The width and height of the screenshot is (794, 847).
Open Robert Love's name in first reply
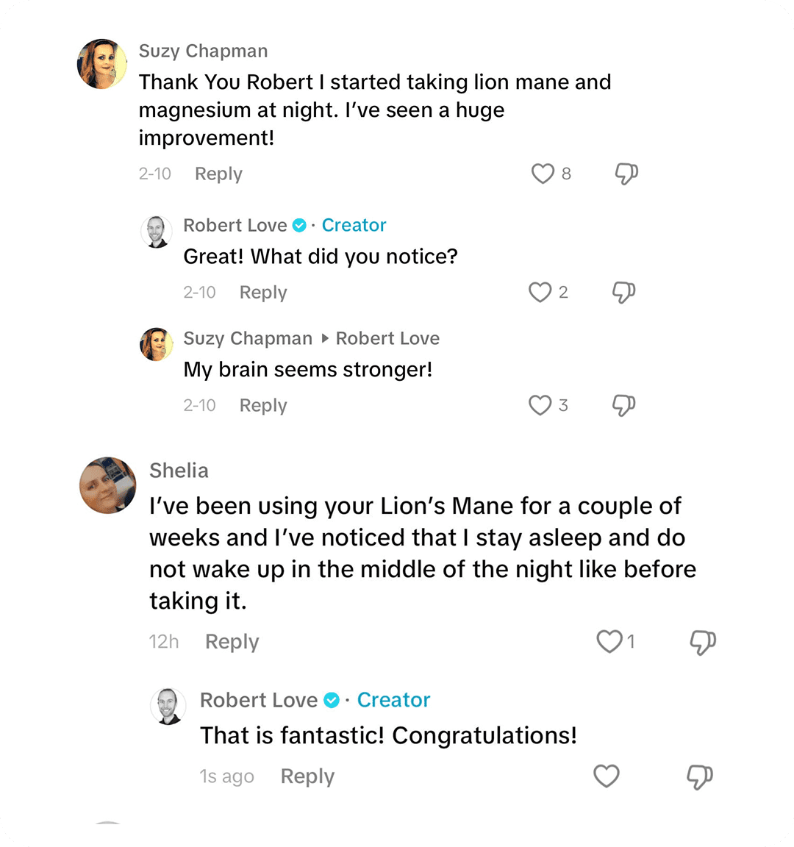[x=235, y=225]
